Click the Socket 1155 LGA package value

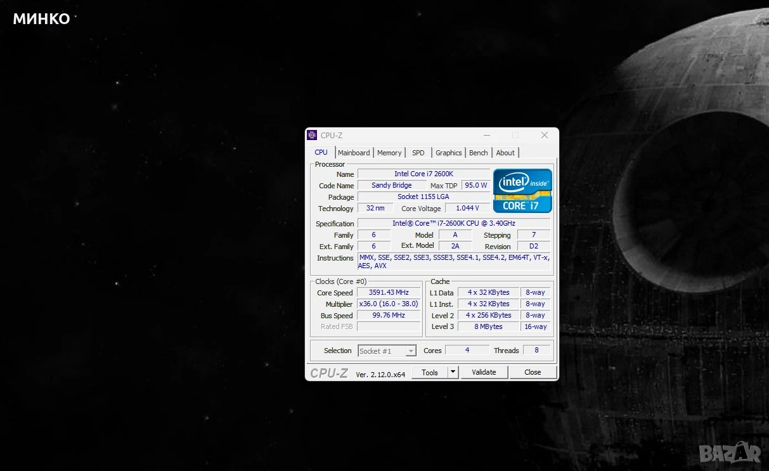[x=423, y=197]
